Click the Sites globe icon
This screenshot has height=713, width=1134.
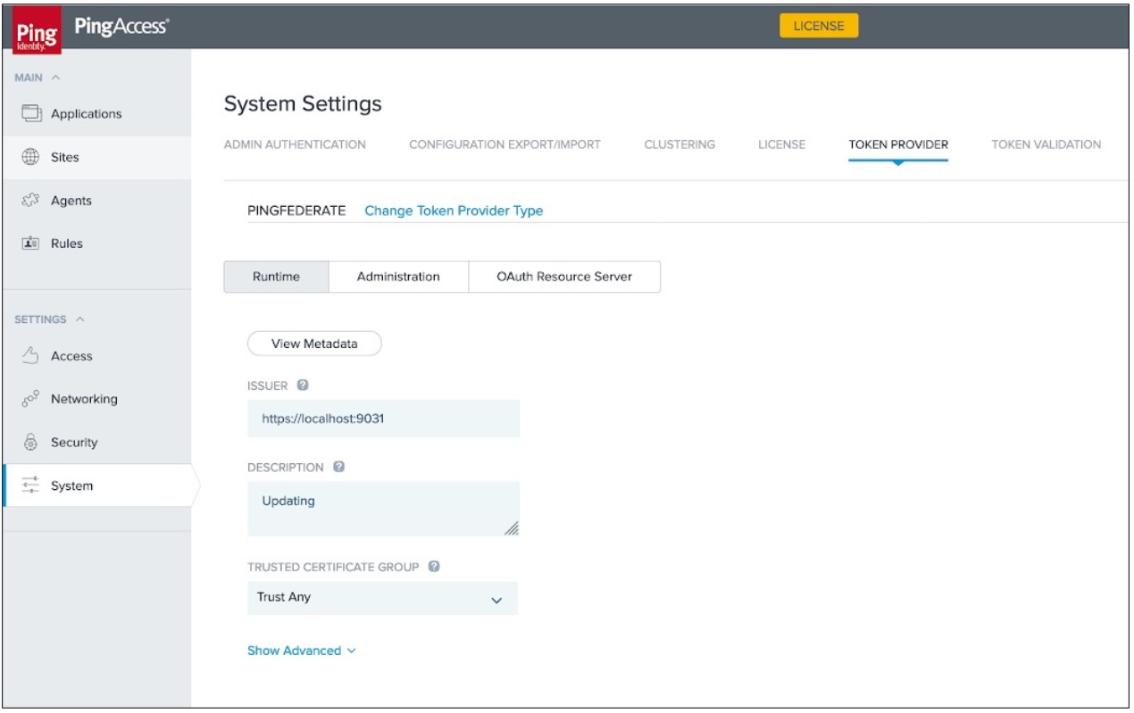[30, 157]
